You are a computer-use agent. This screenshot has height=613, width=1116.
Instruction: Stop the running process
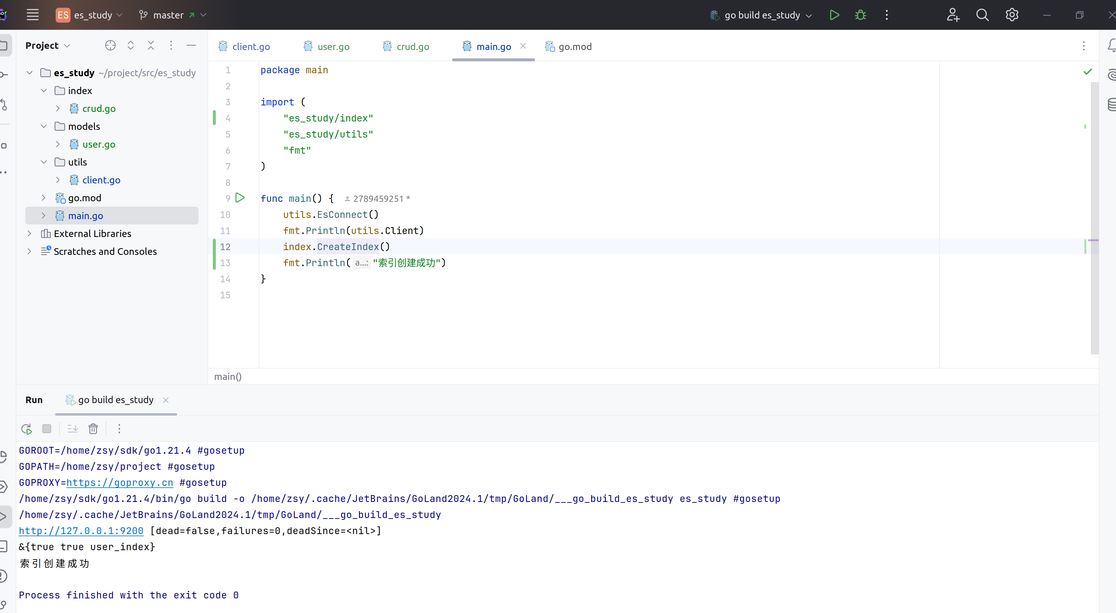point(47,428)
